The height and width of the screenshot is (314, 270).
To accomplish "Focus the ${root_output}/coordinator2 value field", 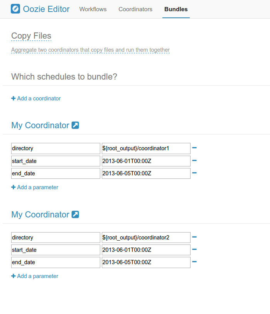I will [146, 238].
